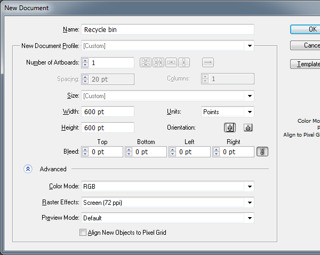Decrease Left bleed with down arrow
320x255 pixels.
173,154
